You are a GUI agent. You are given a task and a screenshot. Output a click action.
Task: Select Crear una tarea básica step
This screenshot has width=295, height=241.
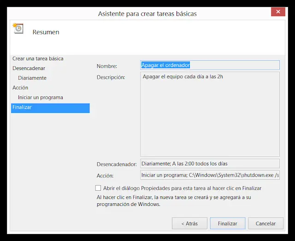[38, 59]
